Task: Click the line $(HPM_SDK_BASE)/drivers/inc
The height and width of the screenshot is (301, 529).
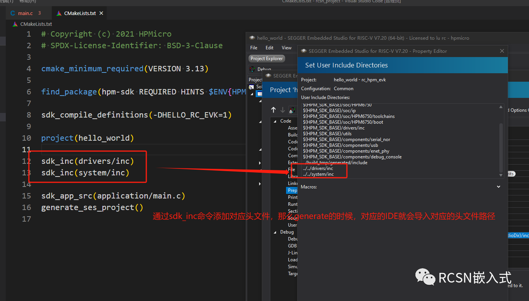Action: pos(333,128)
